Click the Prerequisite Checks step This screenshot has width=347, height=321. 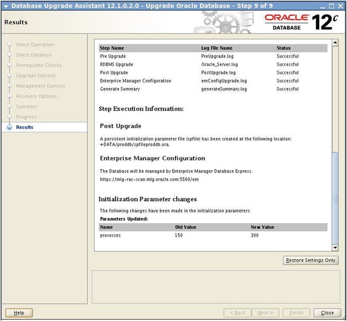[39, 65]
